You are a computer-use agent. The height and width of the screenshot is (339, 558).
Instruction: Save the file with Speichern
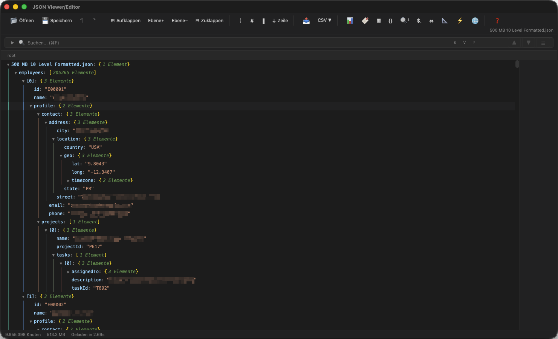(x=57, y=21)
